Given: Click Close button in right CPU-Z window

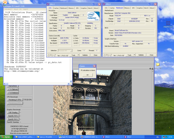Looking at the screenshot, I should click(151, 55).
